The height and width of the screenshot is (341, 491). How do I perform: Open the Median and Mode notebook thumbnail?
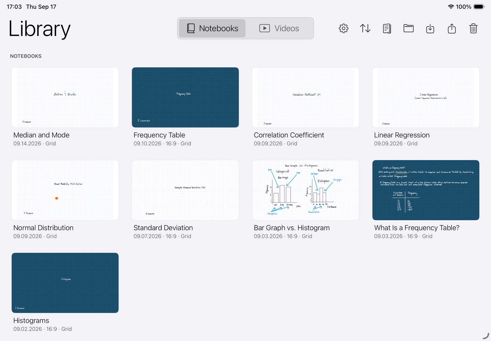coord(65,98)
